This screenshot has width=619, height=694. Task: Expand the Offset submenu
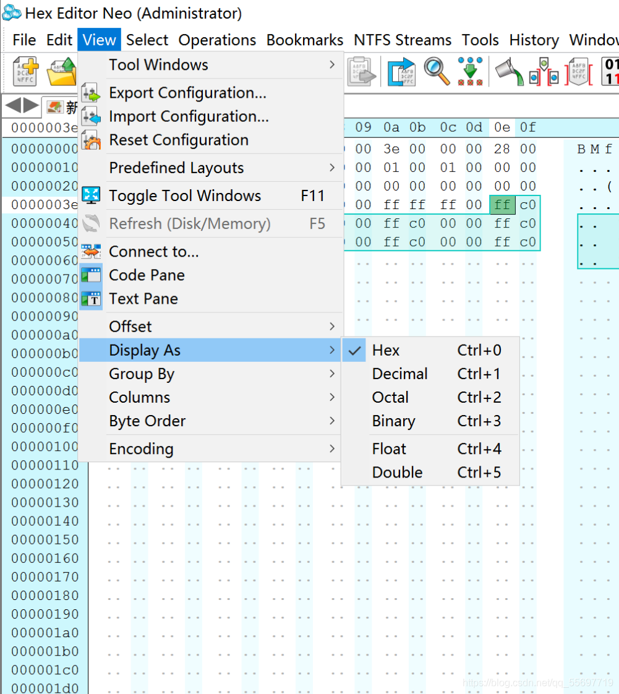click(x=211, y=327)
